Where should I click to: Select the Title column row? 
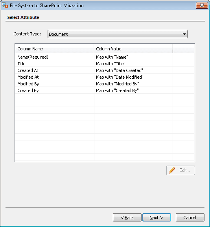click(105, 64)
